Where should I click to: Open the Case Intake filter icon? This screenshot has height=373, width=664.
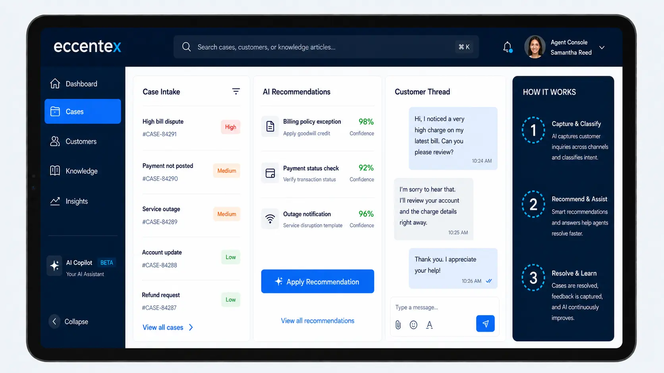coord(236,92)
